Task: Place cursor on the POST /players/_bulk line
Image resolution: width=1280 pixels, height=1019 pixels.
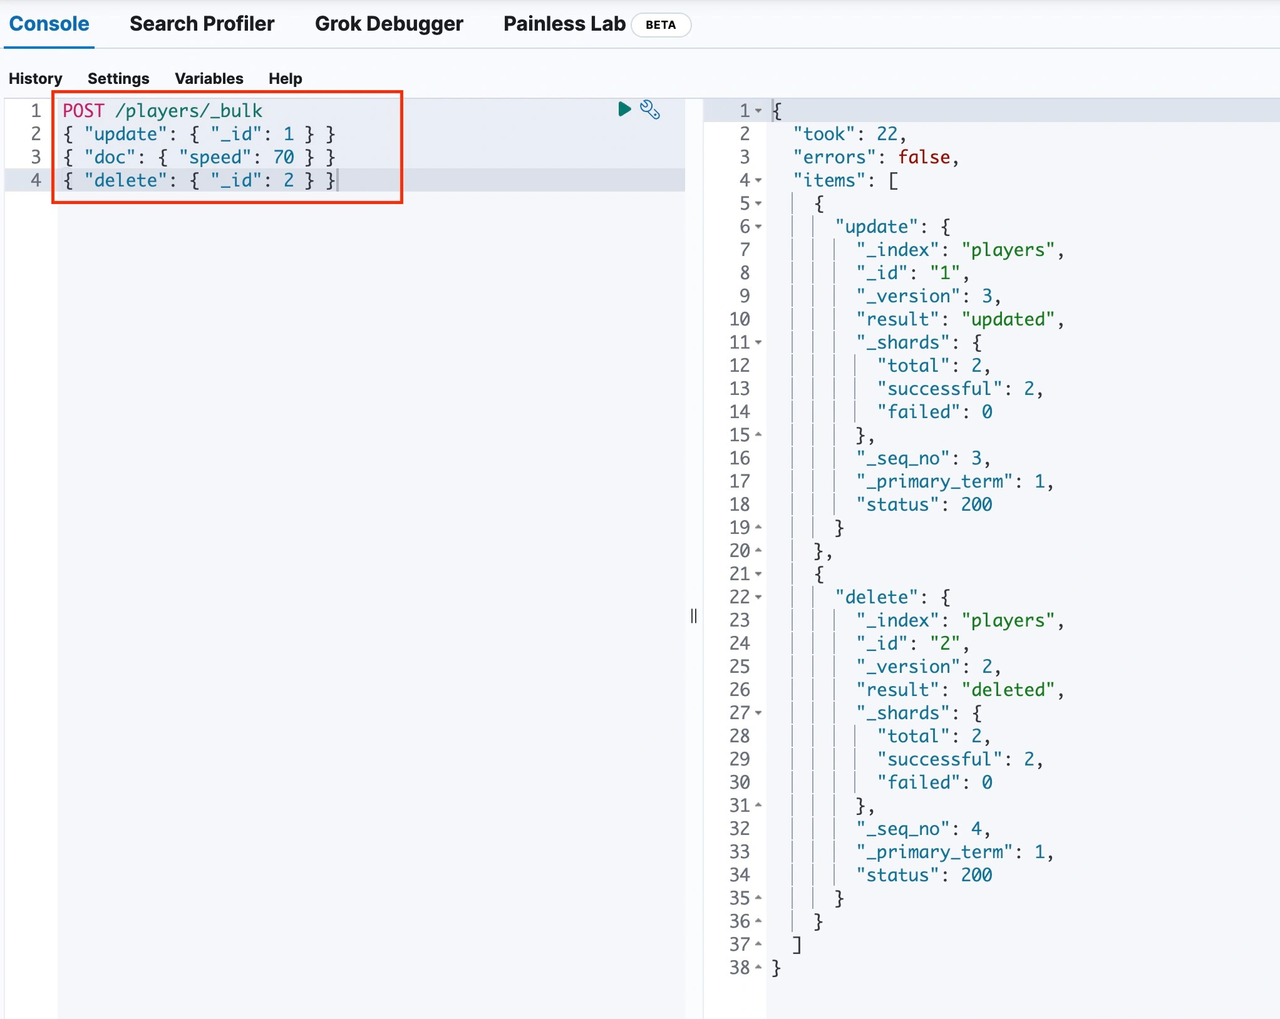Action: (x=163, y=111)
